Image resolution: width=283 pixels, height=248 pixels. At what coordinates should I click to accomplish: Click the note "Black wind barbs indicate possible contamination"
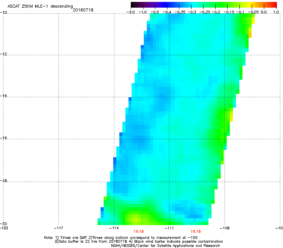[179, 242]
